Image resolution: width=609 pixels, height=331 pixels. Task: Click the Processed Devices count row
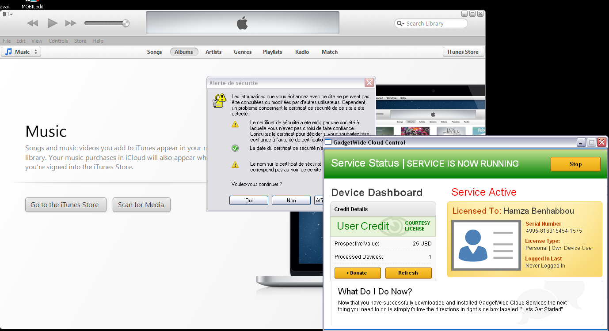click(x=383, y=257)
